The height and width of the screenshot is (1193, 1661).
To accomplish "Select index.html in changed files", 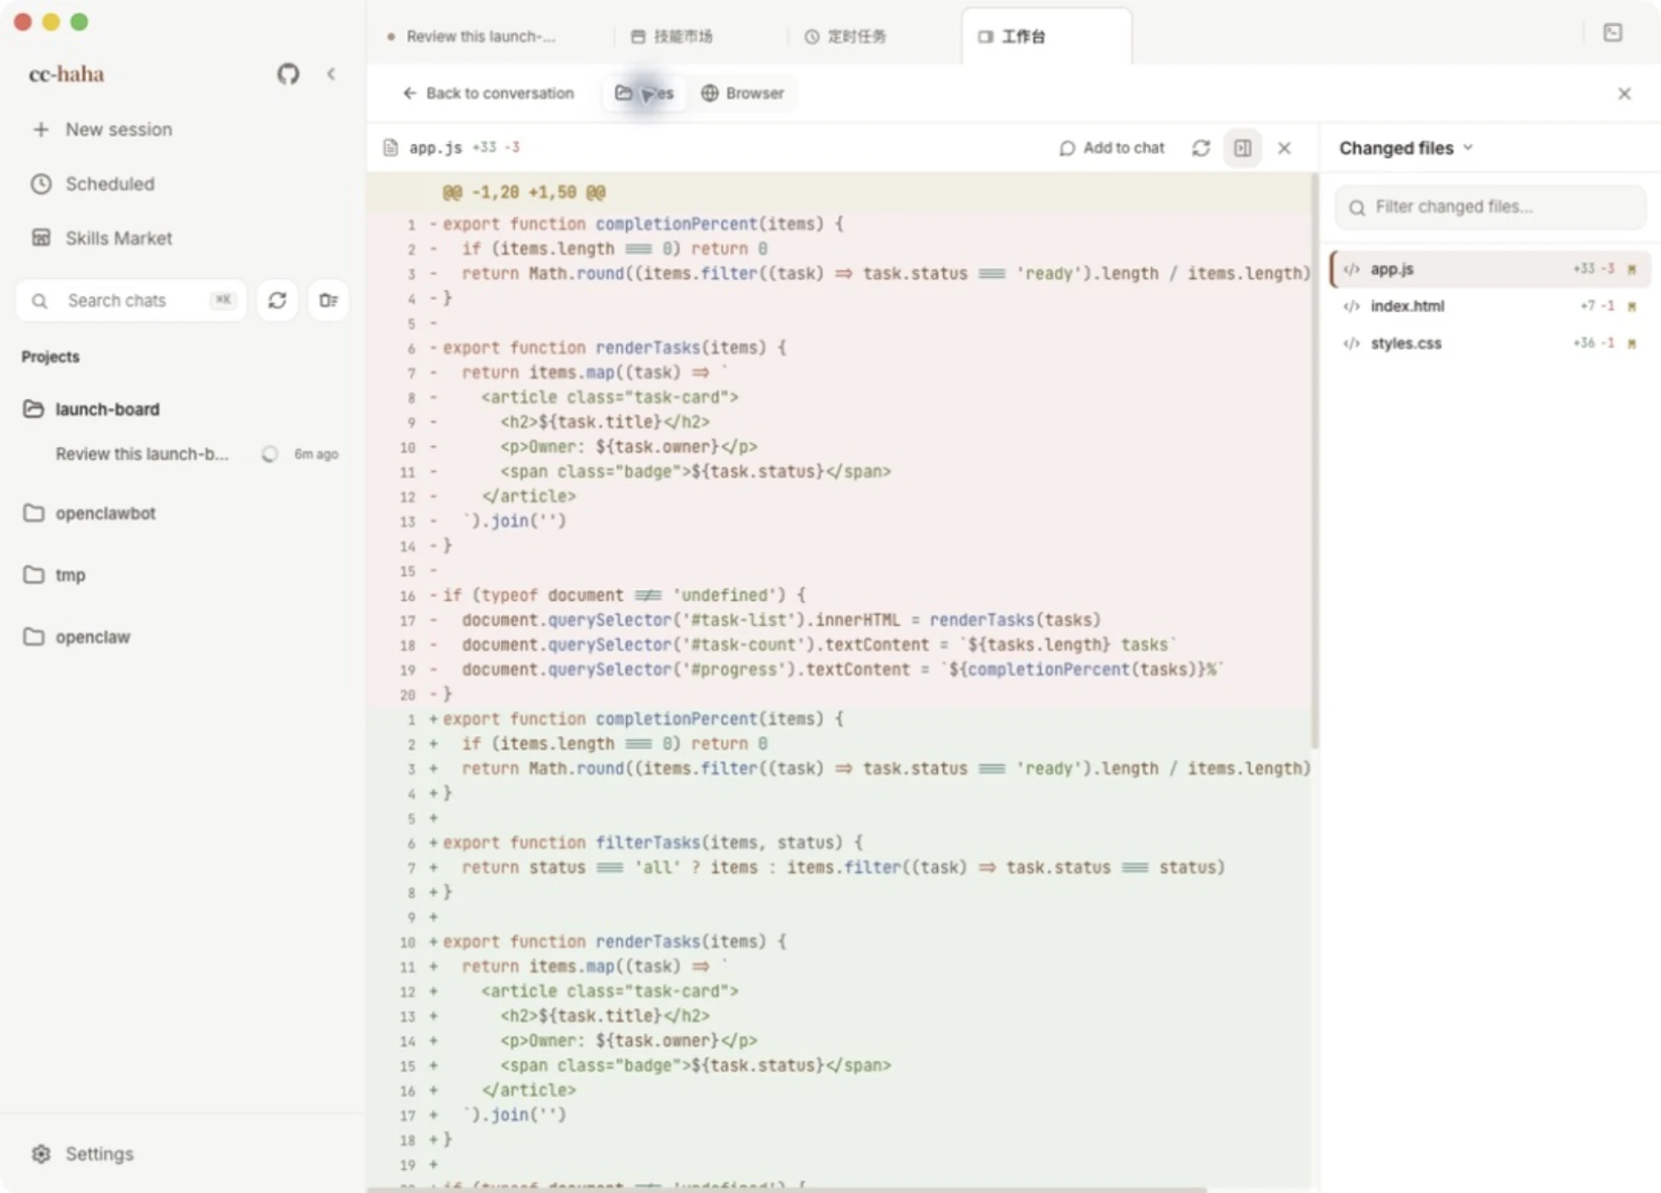I will tap(1490, 306).
